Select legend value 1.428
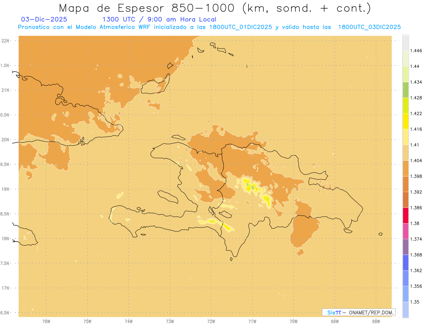Screen dimensions: 422x326 point(416,98)
